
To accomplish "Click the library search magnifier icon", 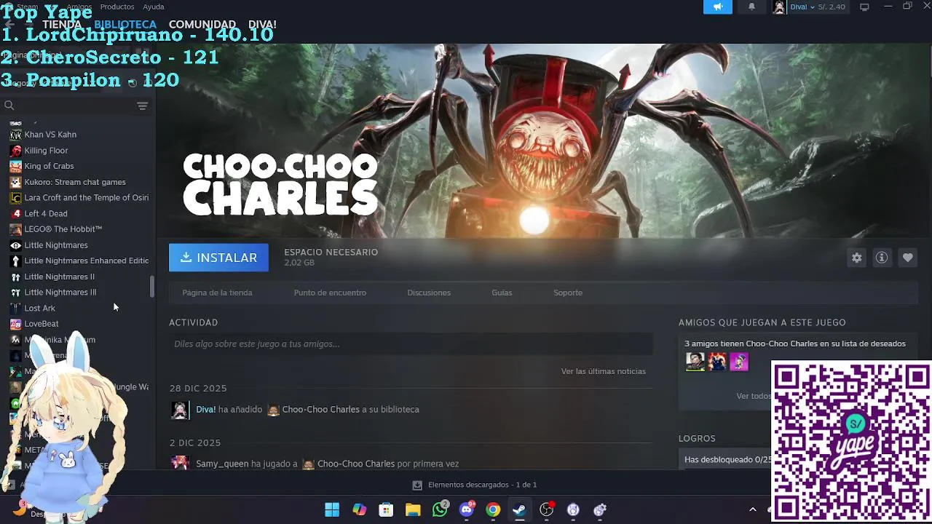I will click(x=9, y=106).
